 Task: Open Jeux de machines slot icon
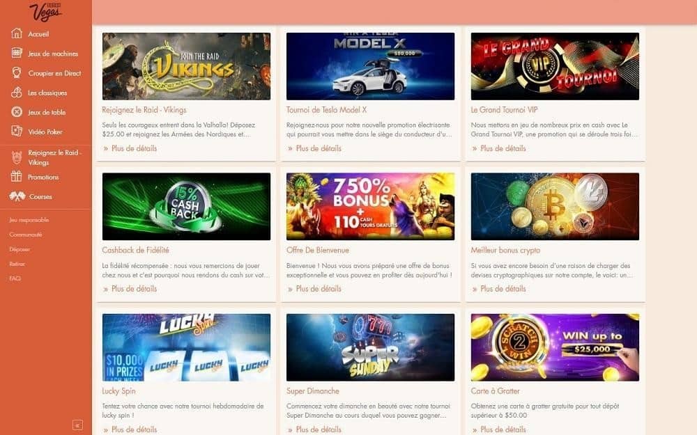[x=17, y=53]
